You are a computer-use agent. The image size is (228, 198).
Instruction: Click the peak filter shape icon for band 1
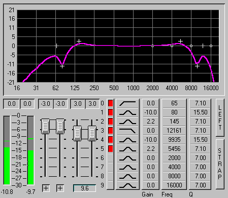(x=127, y=112)
